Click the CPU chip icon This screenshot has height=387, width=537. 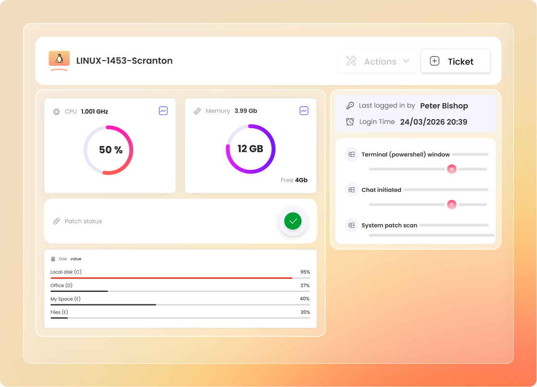click(56, 111)
